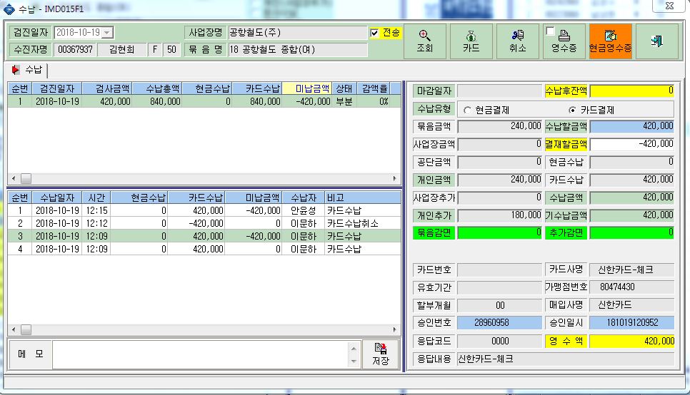This screenshot has width=690, height=395.
Task: Select payment row 2 카드수납취소
Action: click(x=204, y=223)
